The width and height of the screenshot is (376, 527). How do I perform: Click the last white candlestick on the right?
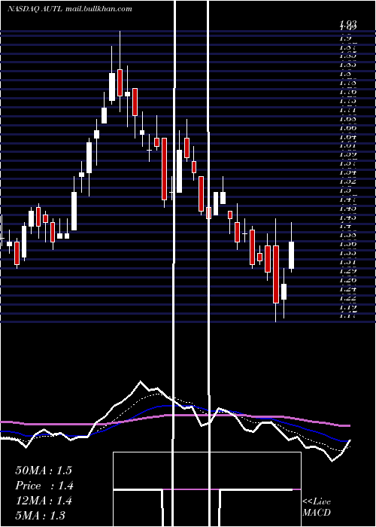point(292,254)
